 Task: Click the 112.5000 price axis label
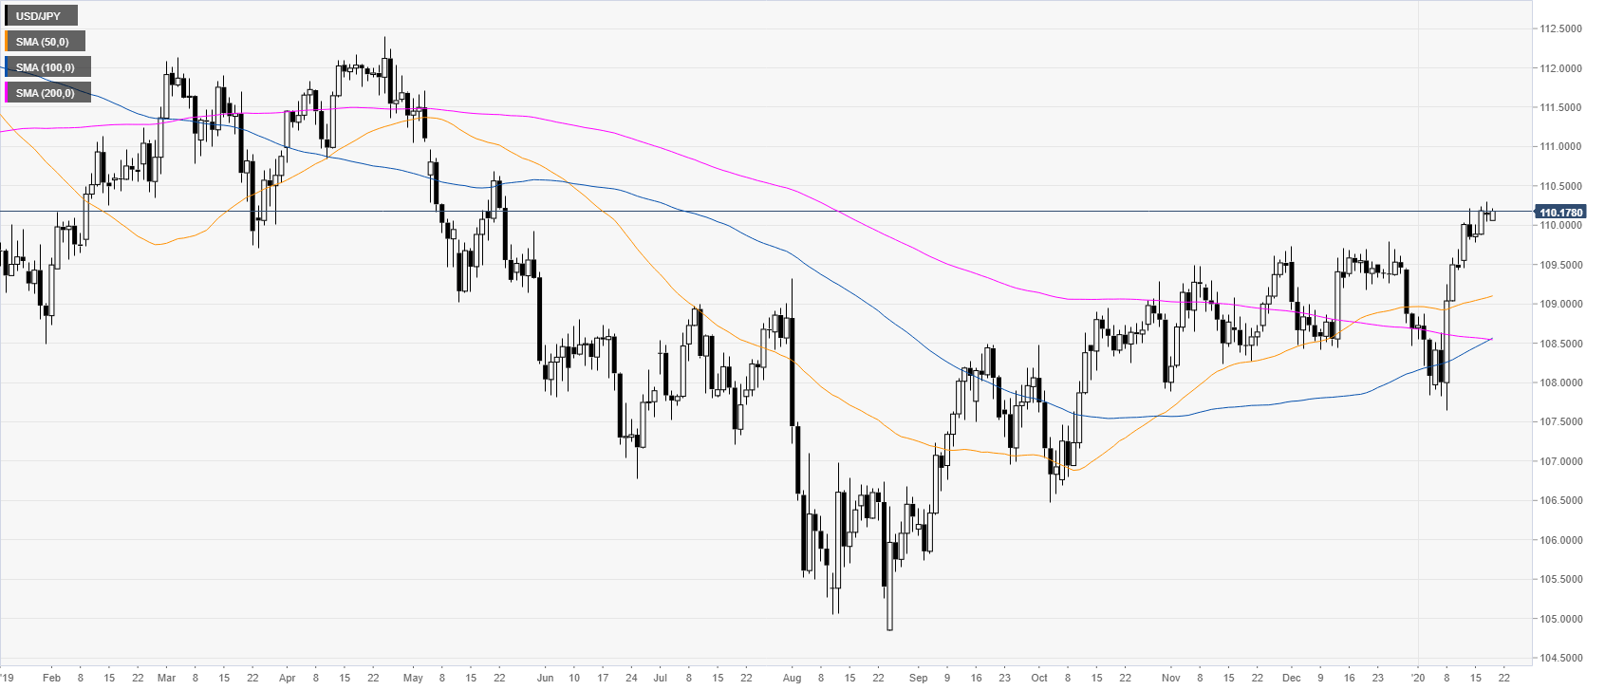(x=1561, y=28)
